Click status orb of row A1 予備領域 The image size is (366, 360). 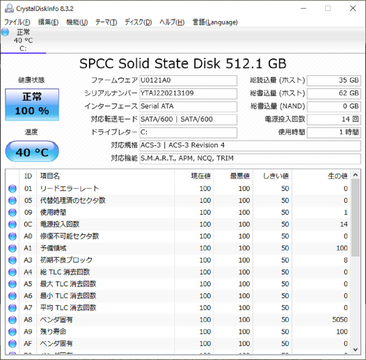coord(13,248)
